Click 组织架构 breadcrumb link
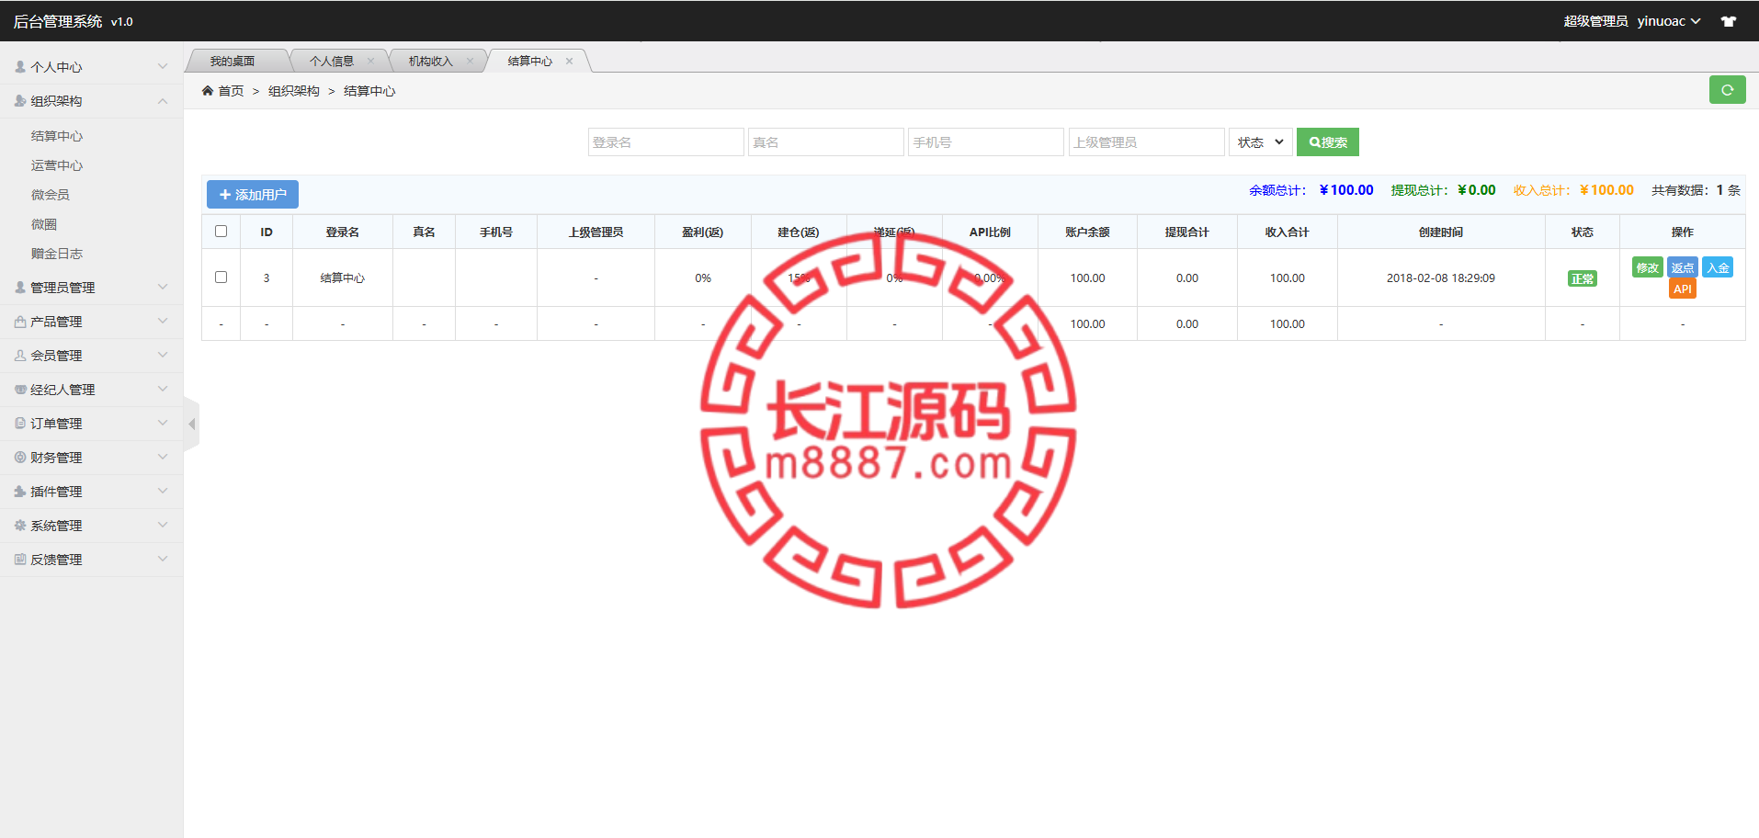Image resolution: width=1759 pixels, height=838 pixels. point(294,91)
